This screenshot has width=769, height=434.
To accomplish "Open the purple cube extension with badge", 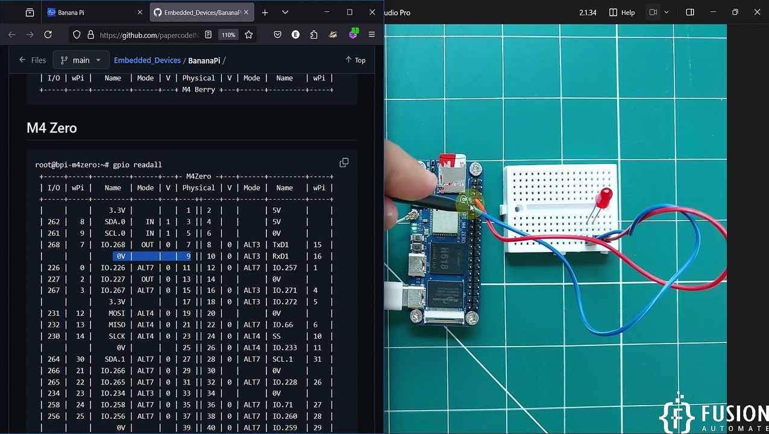I will point(353,34).
